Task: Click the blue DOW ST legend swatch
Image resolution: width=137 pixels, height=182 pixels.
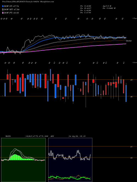Action: click(3, 6)
